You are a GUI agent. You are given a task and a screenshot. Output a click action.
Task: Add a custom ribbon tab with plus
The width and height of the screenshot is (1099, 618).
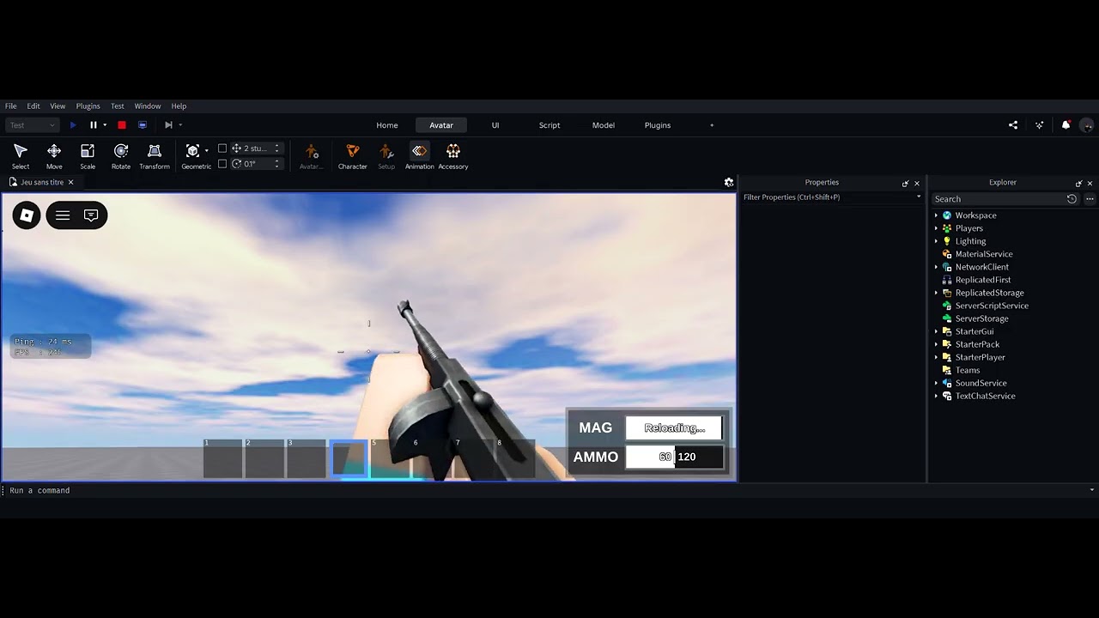tap(712, 125)
